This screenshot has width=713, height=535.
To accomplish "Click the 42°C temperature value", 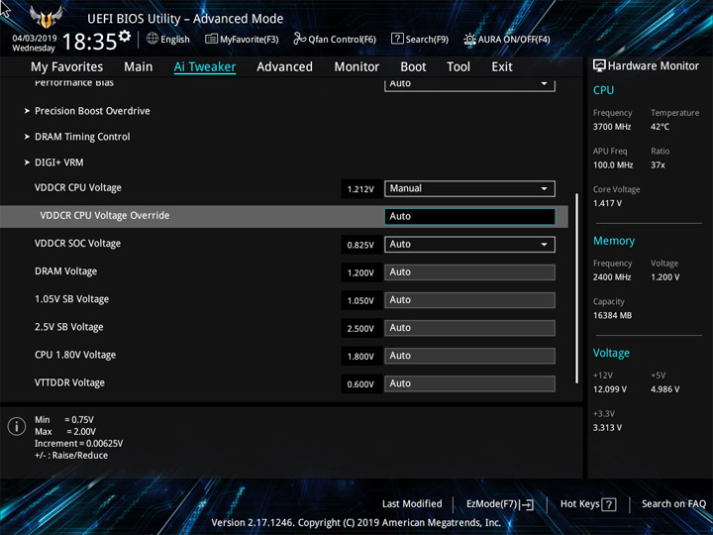I will pyautogui.click(x=660, y=127).
